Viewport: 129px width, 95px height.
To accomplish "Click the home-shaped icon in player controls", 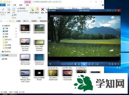I will click(x=112, y=64).
